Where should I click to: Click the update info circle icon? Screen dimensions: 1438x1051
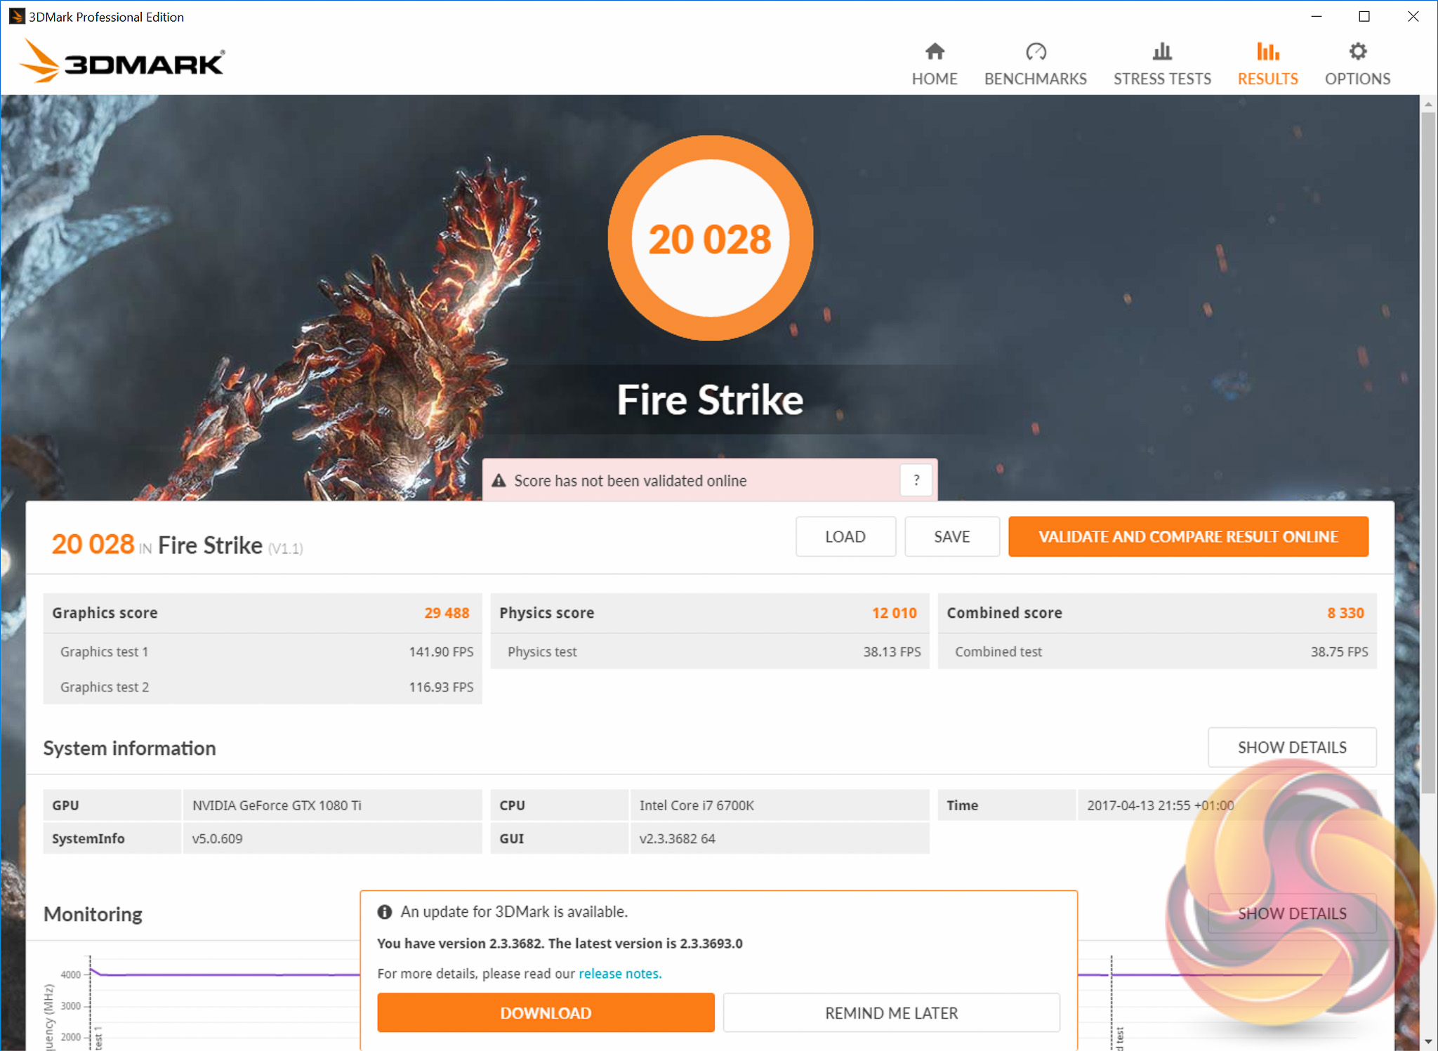[384, 912]
